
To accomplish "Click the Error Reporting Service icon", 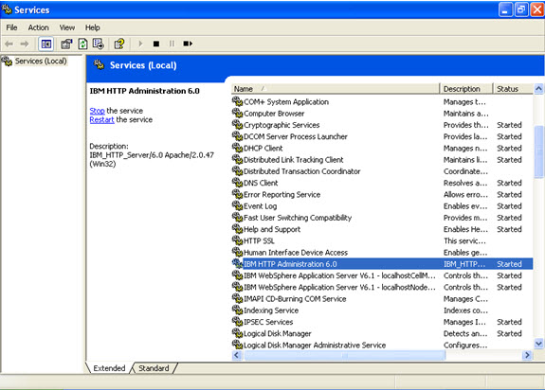I will (x=237, y=194).
